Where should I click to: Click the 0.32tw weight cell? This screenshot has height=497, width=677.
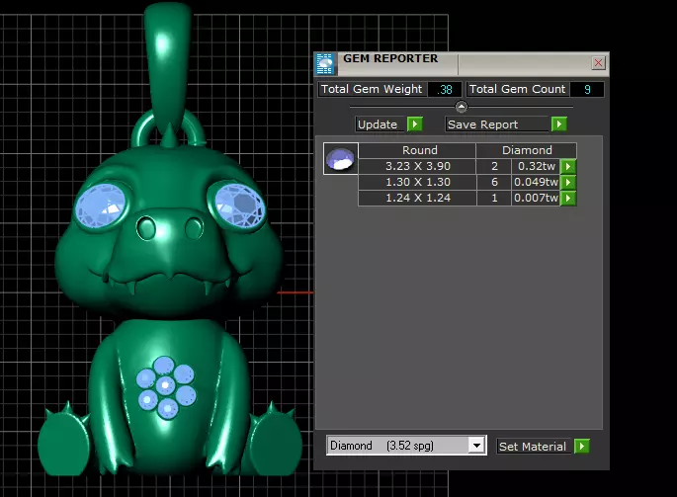point(536,166)
